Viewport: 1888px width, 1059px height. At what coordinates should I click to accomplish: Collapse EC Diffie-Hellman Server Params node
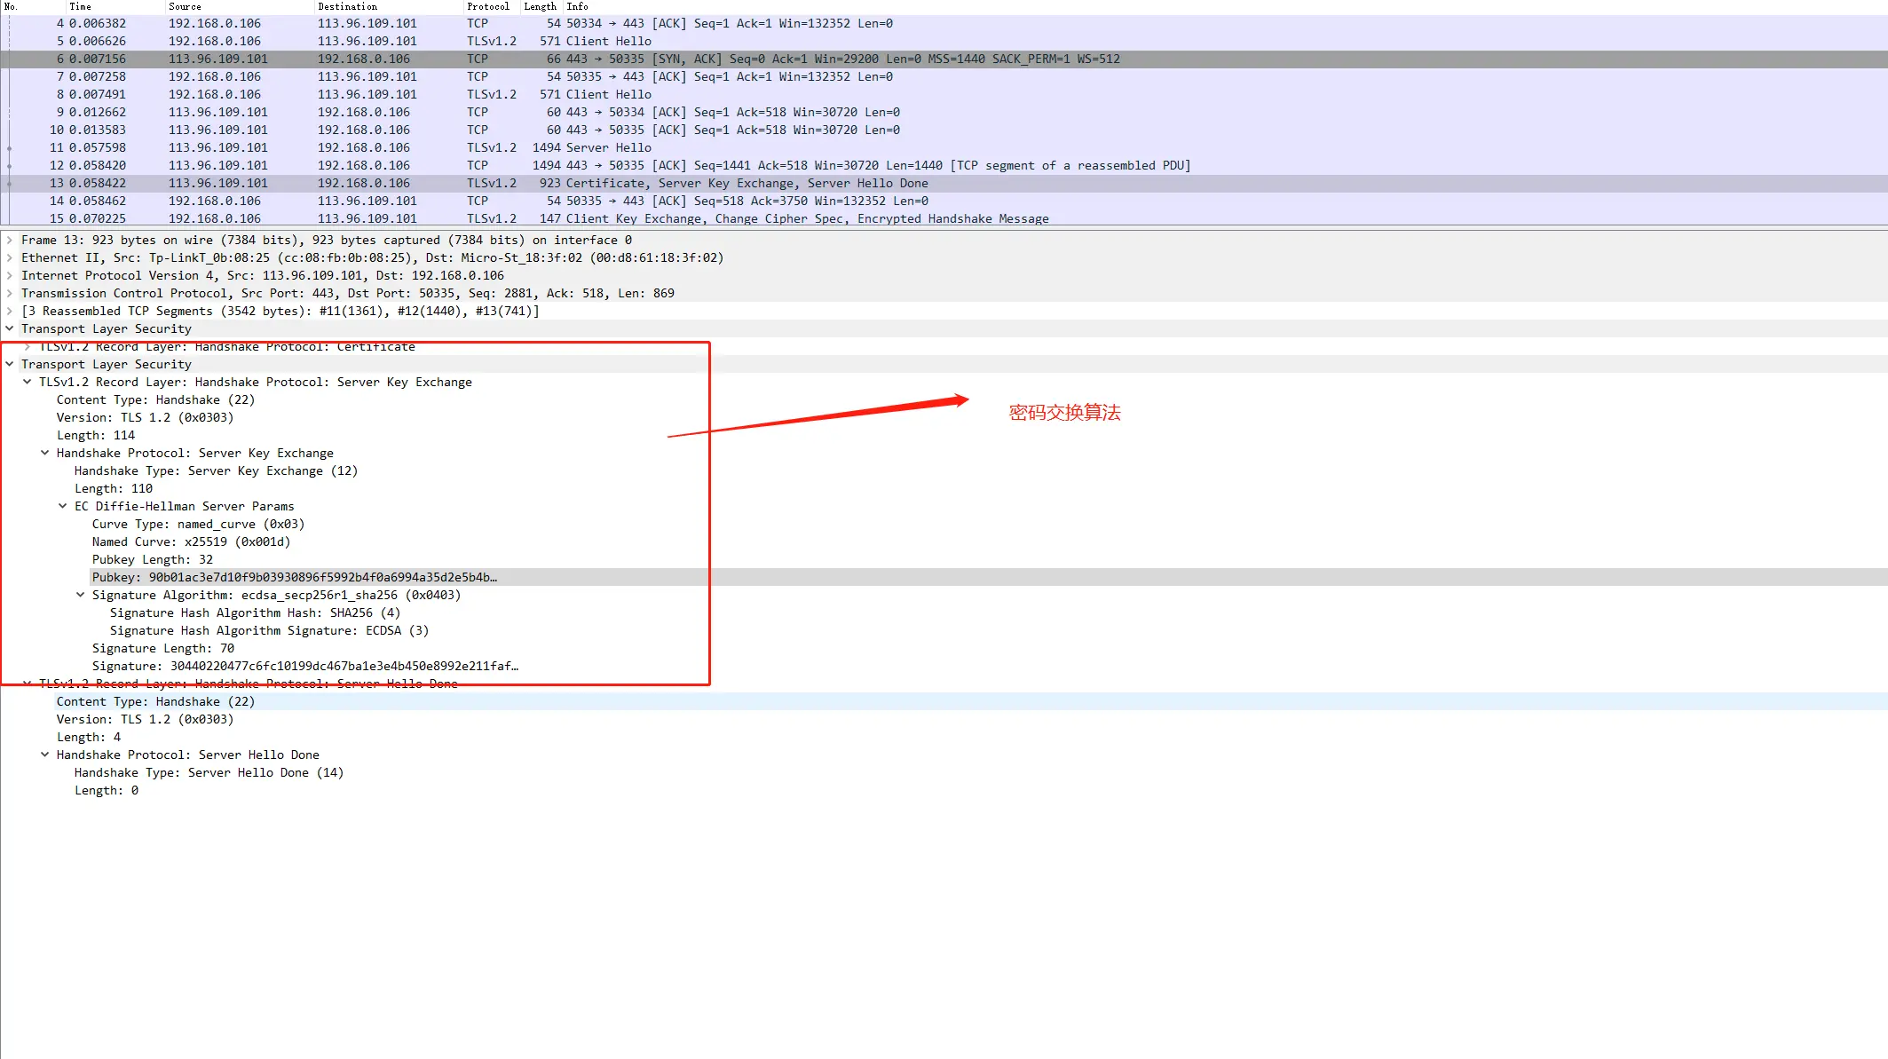pyautogui.click(x=63, y=506)
